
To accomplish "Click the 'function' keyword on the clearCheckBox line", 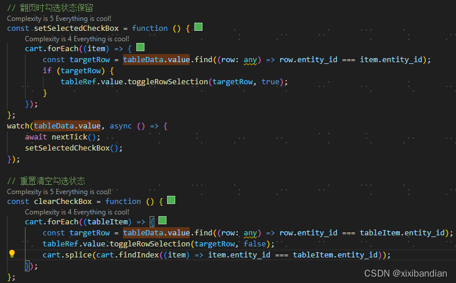I will point(123,202).
